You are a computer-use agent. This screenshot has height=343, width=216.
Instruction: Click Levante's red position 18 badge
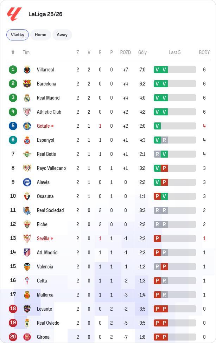[x=13, y=309]
